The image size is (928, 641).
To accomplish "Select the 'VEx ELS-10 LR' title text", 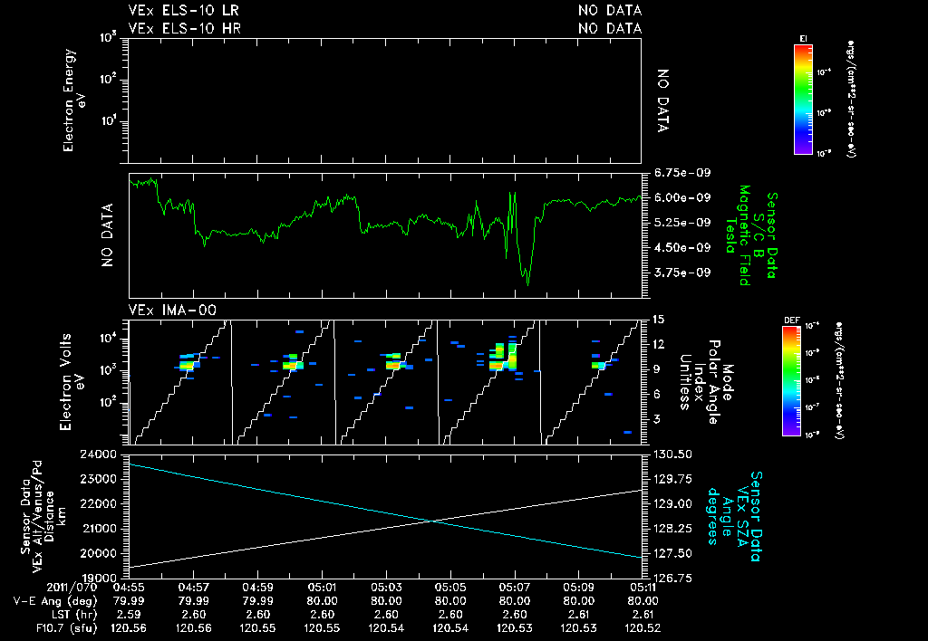I will pyautogui.click(x=184, y=11).
